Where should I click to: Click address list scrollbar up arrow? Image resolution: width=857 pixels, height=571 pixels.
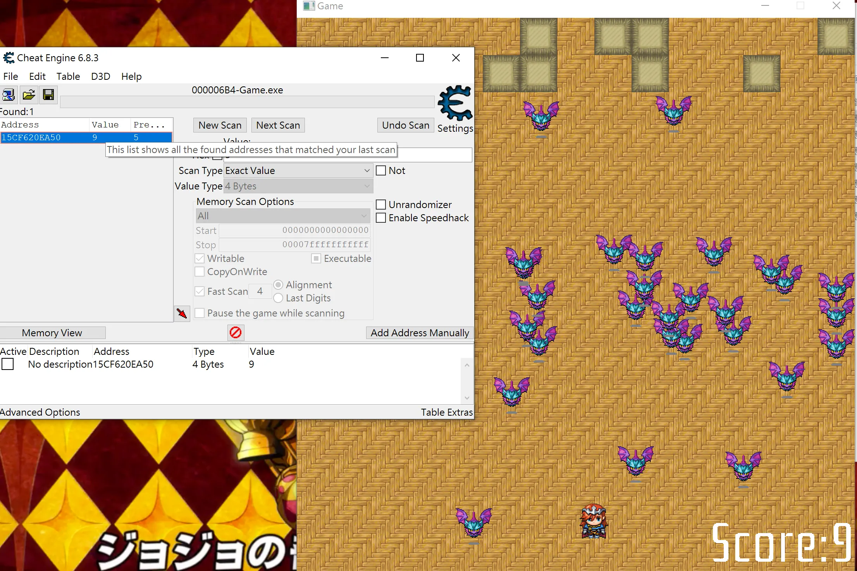tap(467, 365)
